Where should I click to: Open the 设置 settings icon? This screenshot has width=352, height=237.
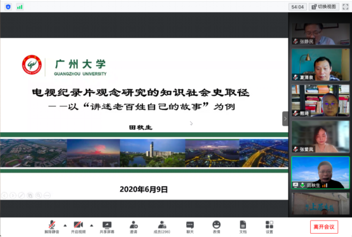[x=269, y=227]
